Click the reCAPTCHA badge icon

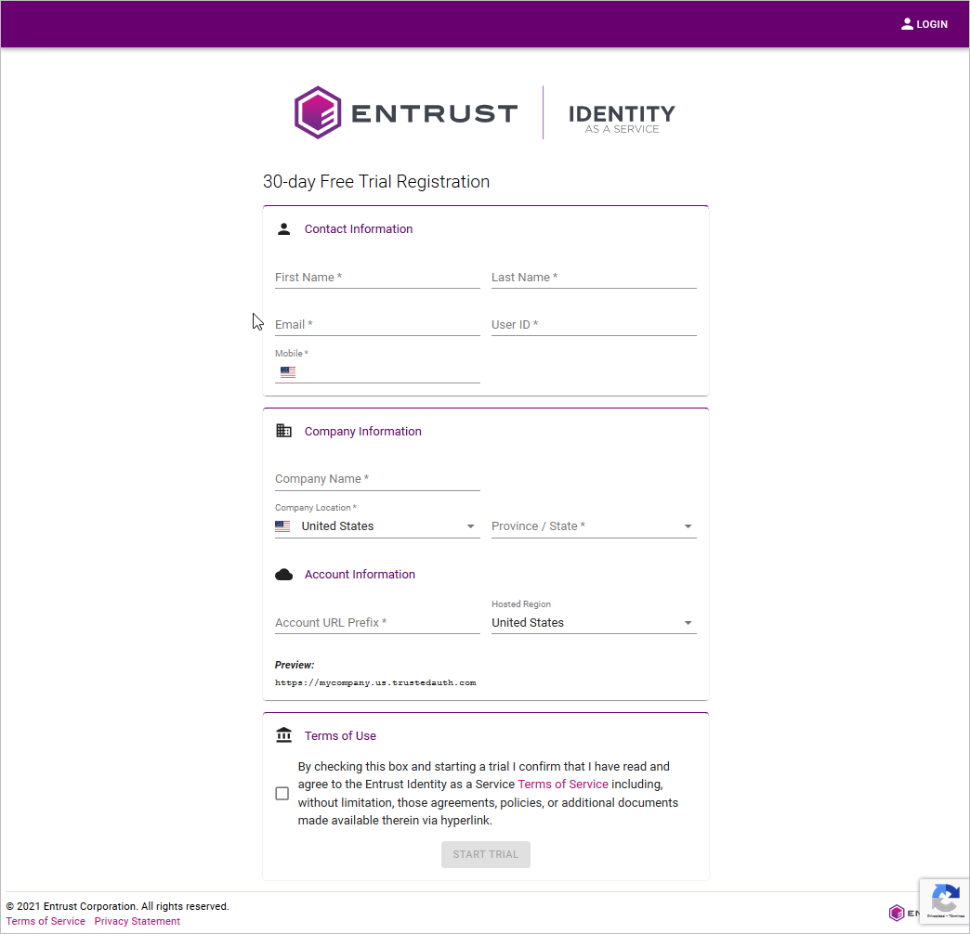click(x=944, y=899)
